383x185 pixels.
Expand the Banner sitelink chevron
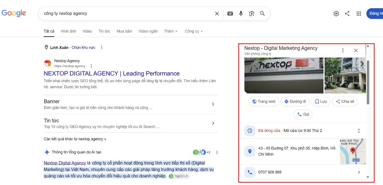pos(213,104)
